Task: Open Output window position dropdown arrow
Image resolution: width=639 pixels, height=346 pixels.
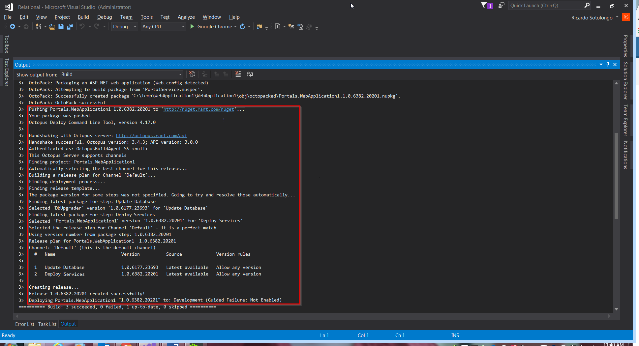Action: (601, 65)
